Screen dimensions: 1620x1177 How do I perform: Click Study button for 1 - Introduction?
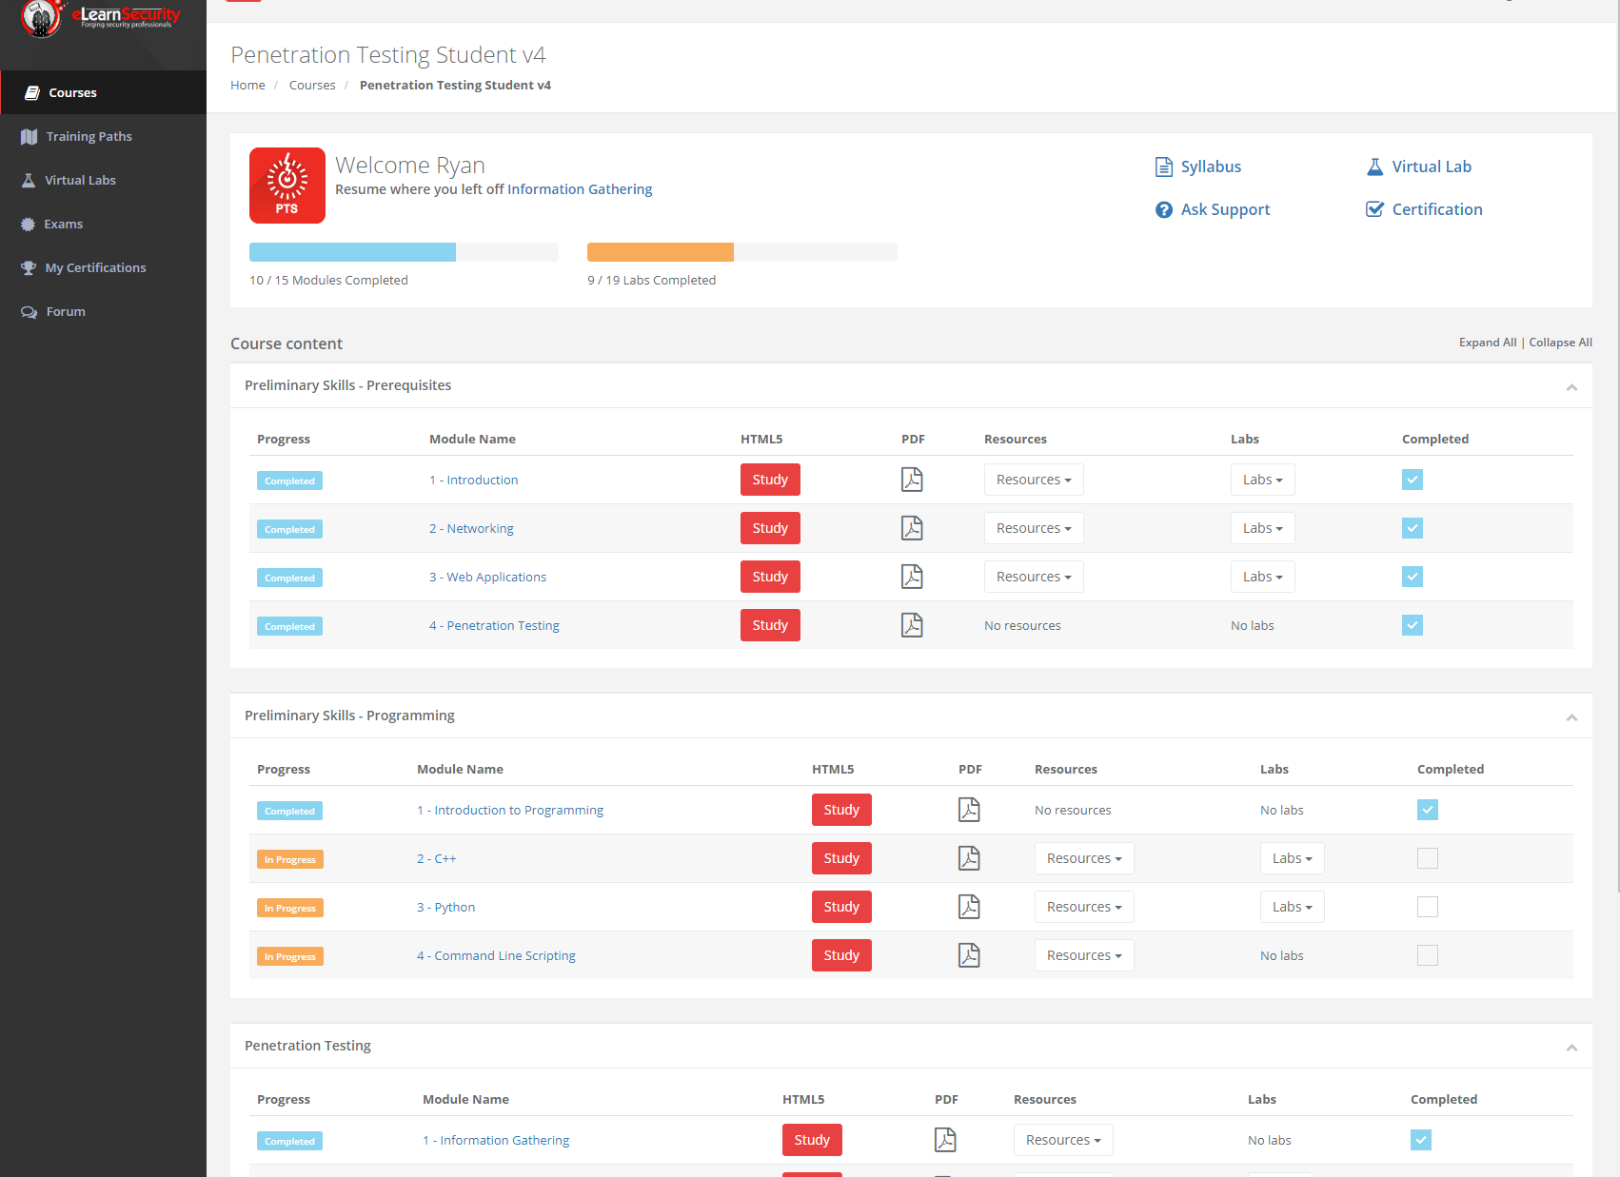(770, 480)
